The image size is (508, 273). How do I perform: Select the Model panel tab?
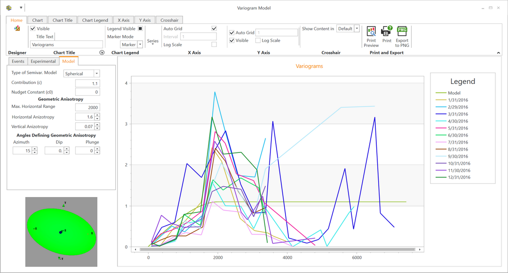click(68, 61)
